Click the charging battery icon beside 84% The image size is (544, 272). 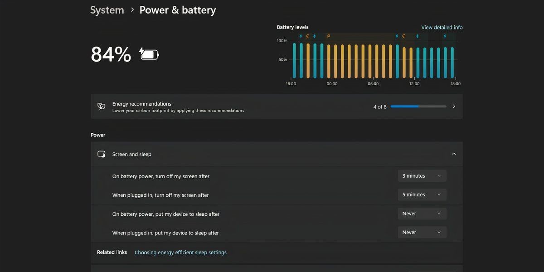(x=149, y=54)
